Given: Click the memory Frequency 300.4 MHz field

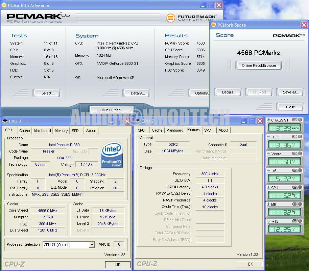Looking at the screenshot, I should pos(210,174).
